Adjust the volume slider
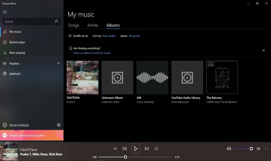The width and height of the screenshot is (271, 161). coord(243,149)
